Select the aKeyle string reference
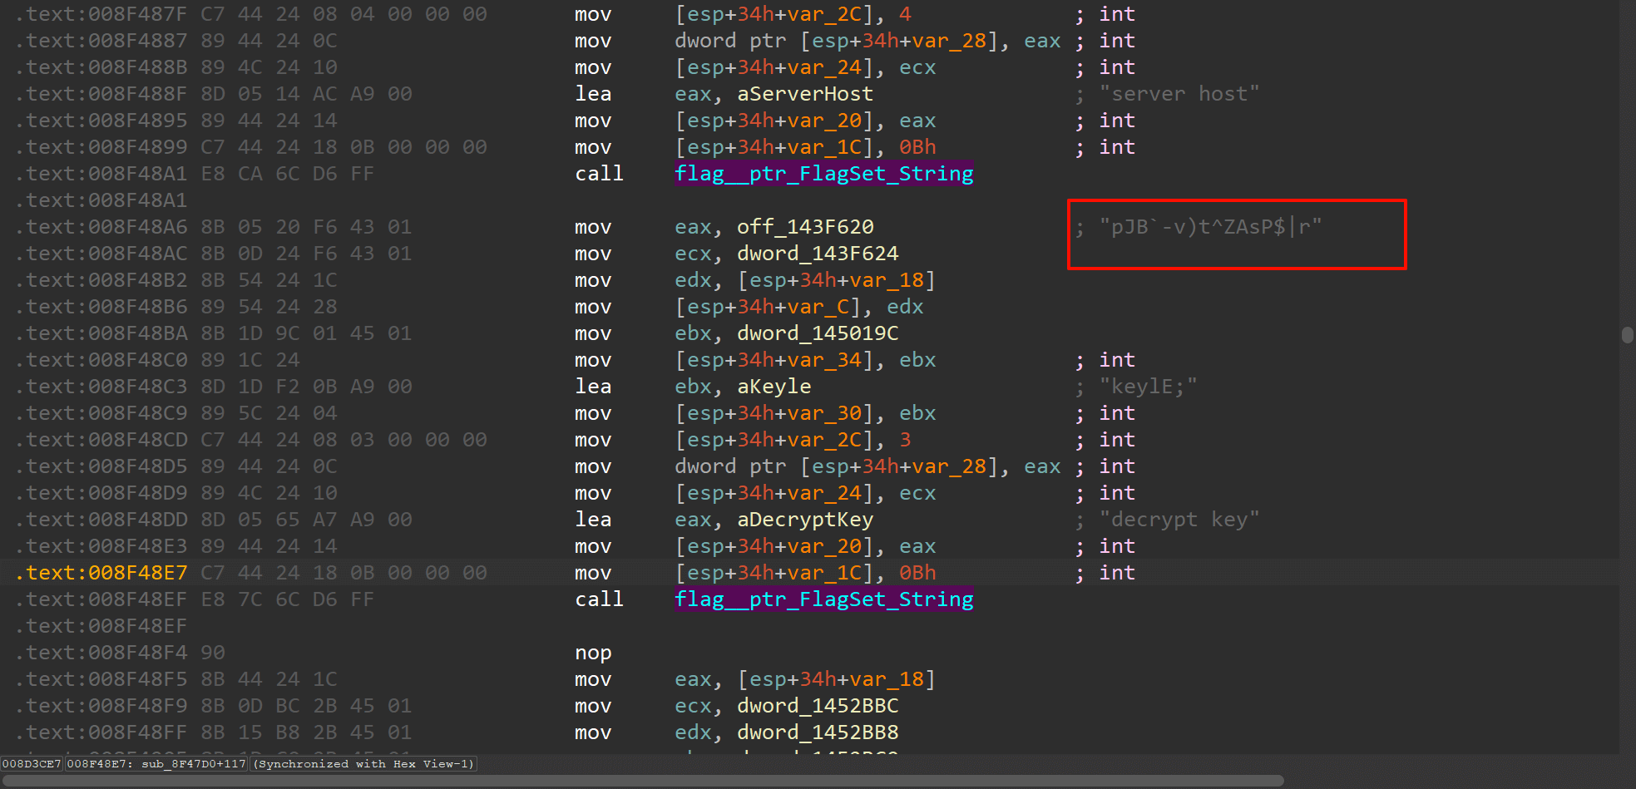The width and height of the screenshot is (1636, 789). tap(774, 387)
